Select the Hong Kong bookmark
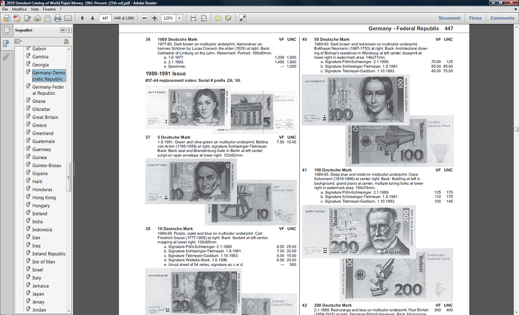Screen dimensions: 519x315 [x=44, y=198]
